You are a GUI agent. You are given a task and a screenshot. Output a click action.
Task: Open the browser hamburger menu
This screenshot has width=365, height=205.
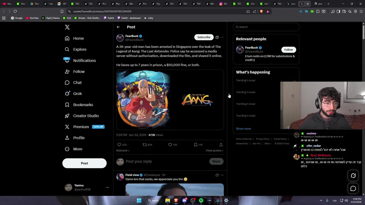point(361,11)
